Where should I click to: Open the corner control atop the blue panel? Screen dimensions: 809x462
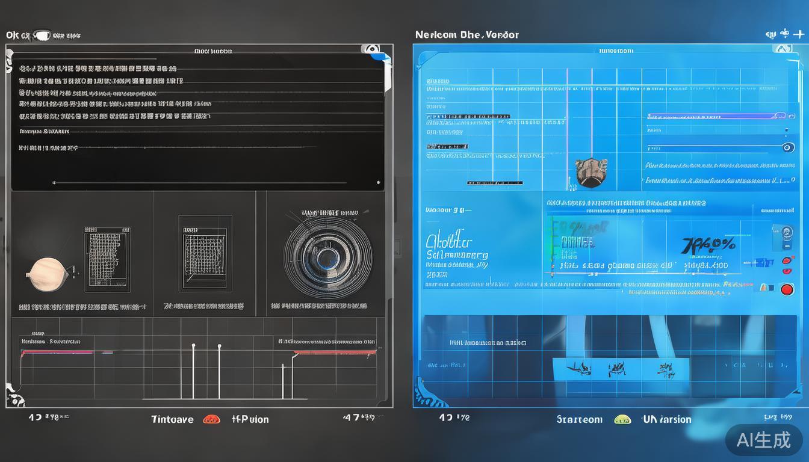[783, 49]
